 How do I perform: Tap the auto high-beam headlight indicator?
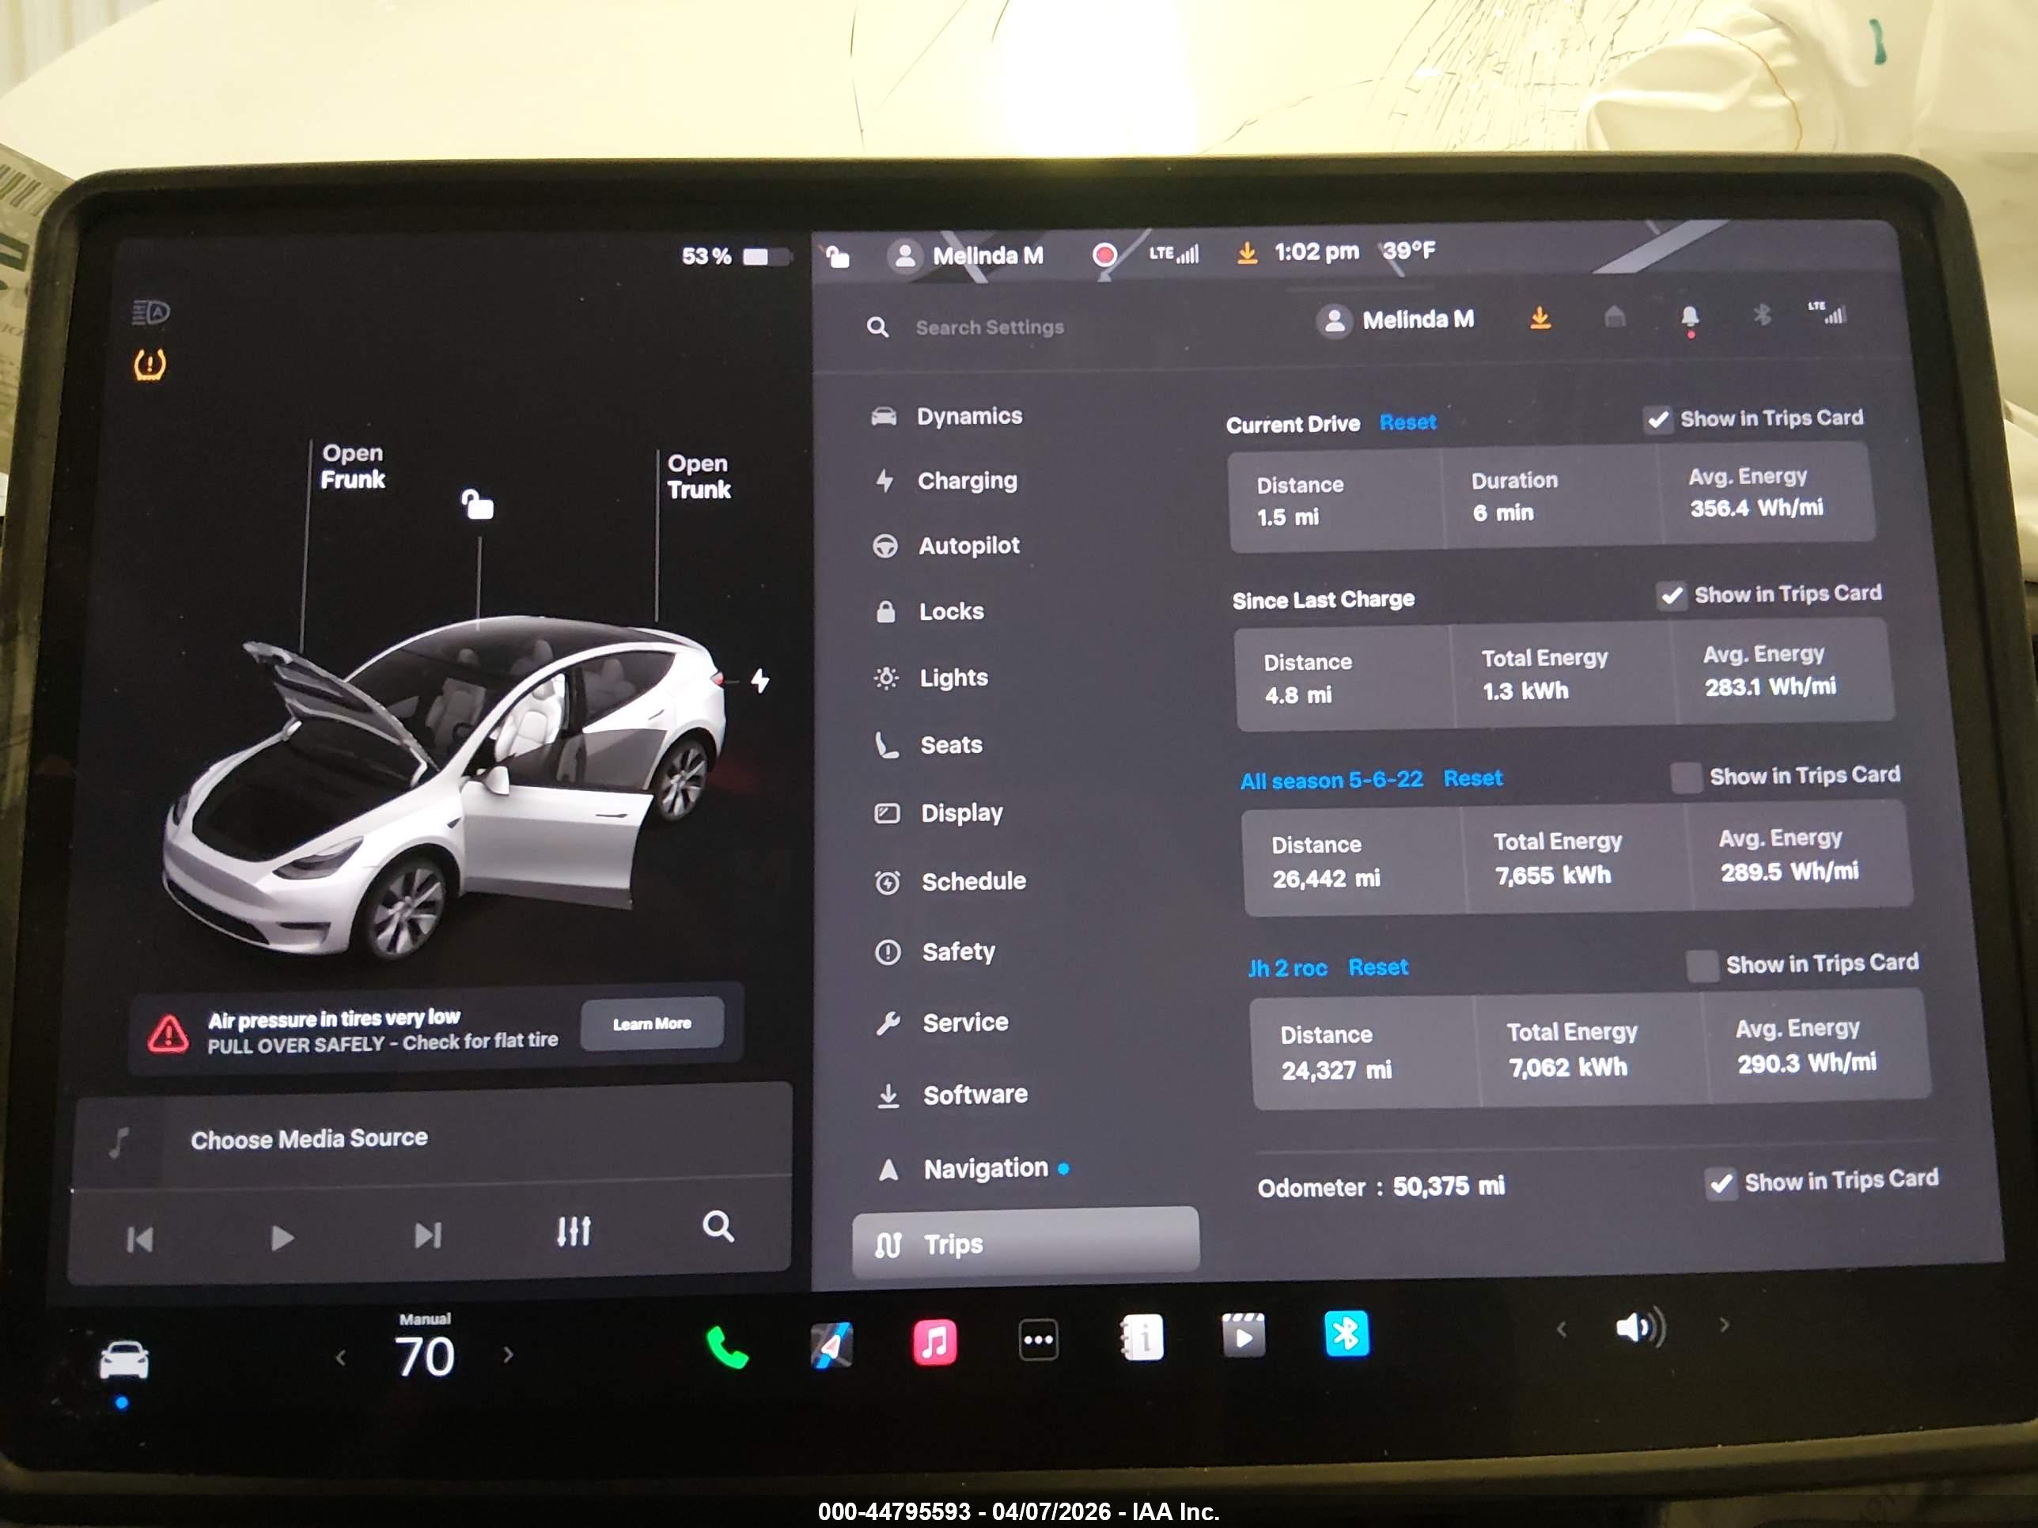[150, 312]
